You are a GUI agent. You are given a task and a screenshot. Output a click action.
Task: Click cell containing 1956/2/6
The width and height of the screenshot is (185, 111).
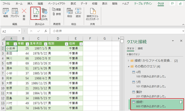click(38, 59)
